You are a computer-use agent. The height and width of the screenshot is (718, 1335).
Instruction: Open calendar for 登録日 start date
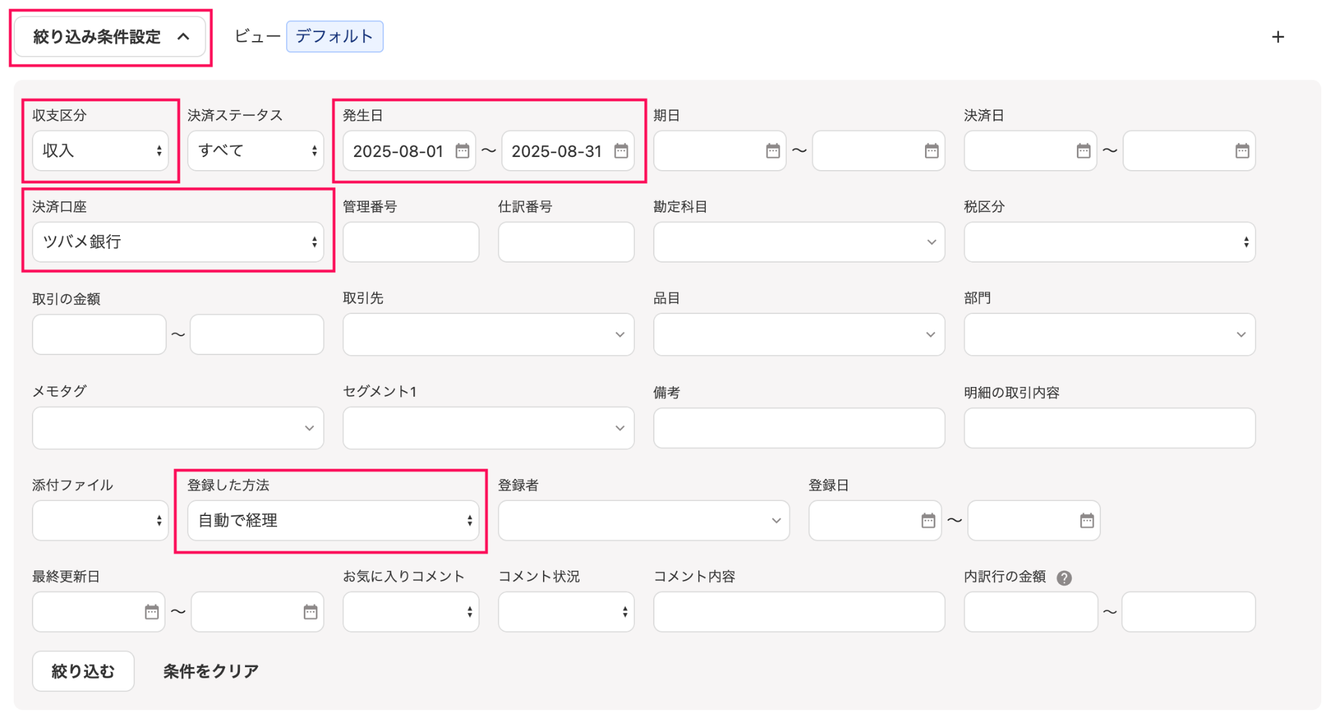tap(928, 521)
